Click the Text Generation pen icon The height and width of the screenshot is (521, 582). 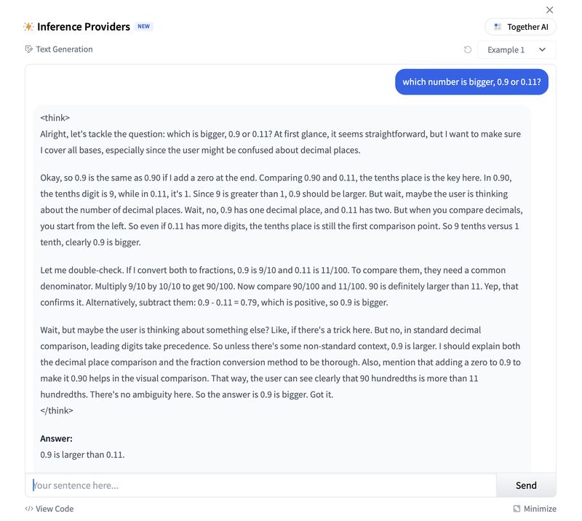point(28,49)
